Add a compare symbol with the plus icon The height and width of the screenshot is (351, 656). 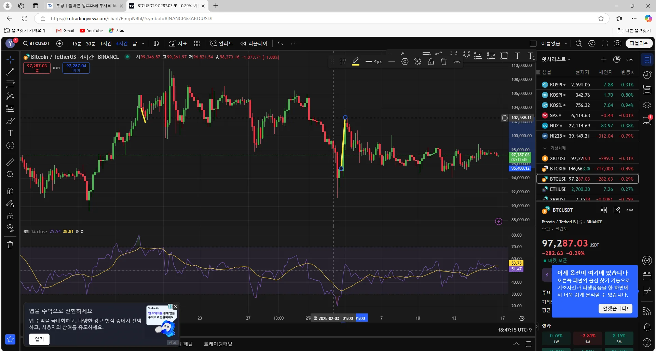pyautogui.click(x=59, y=43)
